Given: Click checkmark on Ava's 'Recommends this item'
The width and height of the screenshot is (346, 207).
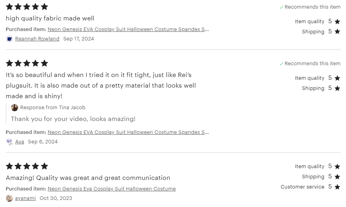Looking at the screenshot, I should pyautogui.click(x=282, y=64).
